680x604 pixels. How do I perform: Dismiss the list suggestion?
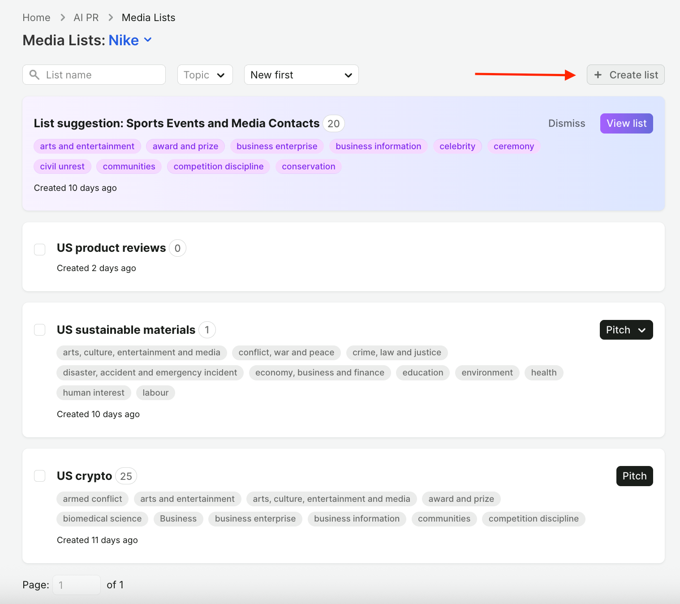click(x=567, y=123)
